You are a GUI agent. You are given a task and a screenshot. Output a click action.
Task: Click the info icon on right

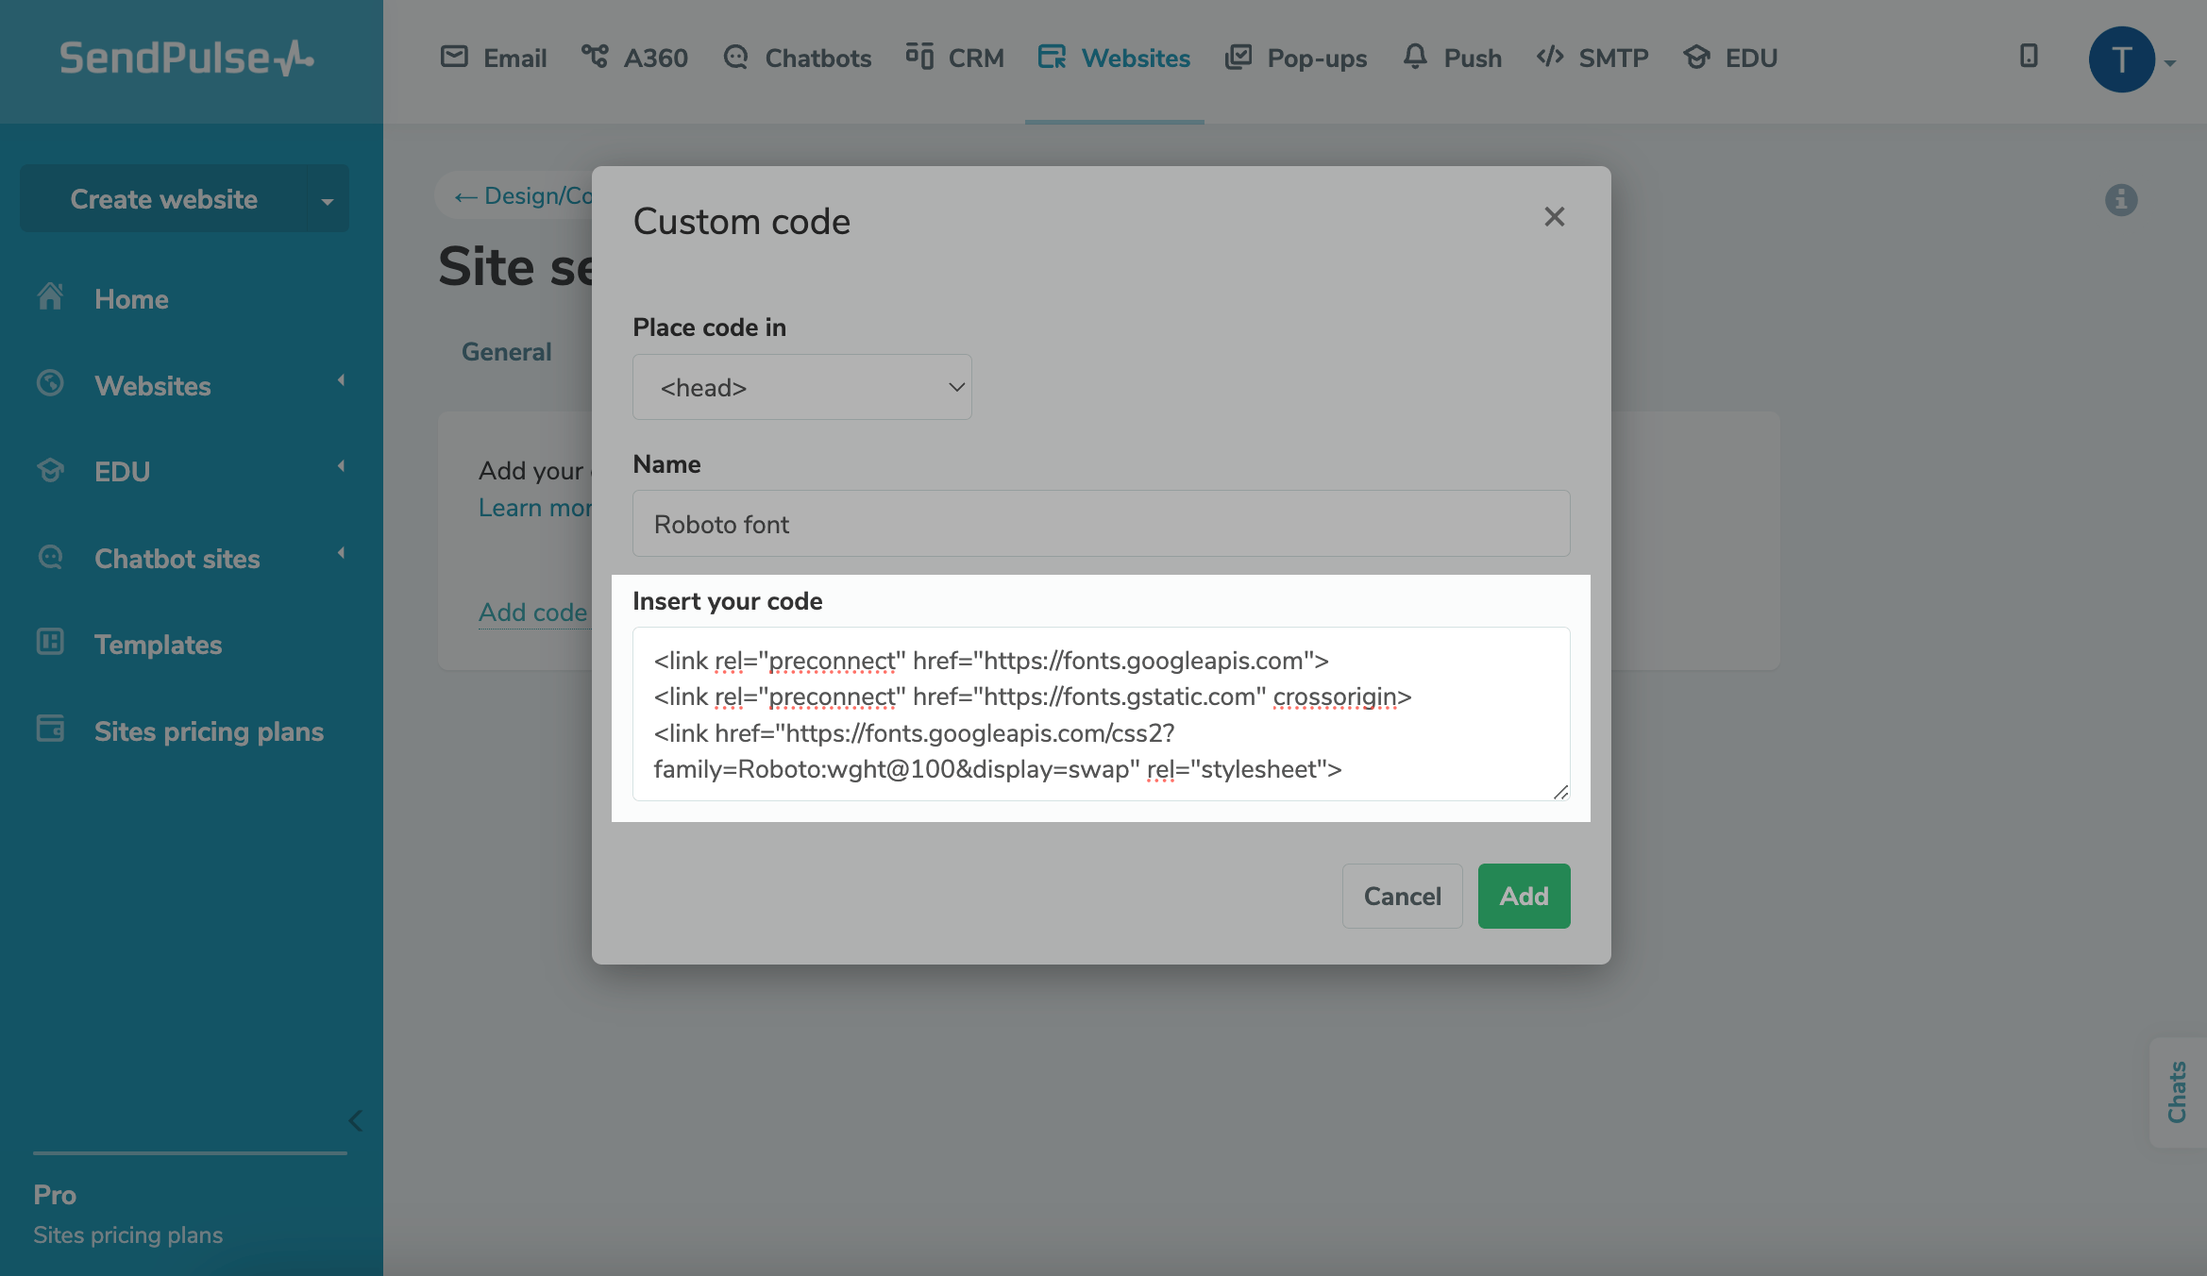point(2120,199)
